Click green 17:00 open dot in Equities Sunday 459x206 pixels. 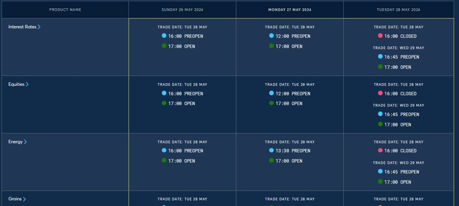pyautogui.click(x=164, y=103)
